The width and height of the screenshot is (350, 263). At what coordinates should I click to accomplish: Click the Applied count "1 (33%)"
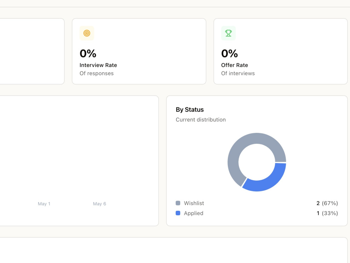[327, 213]
